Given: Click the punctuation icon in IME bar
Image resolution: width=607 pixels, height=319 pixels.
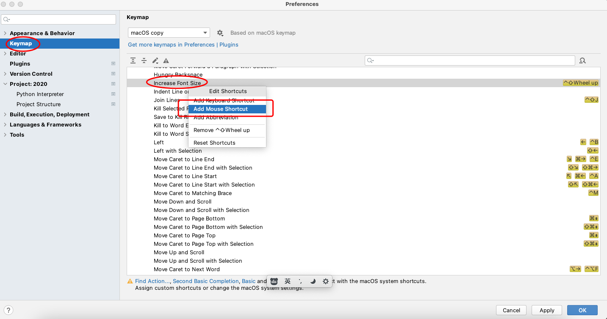Looking at the screenshot, I should tap(300, 281).
